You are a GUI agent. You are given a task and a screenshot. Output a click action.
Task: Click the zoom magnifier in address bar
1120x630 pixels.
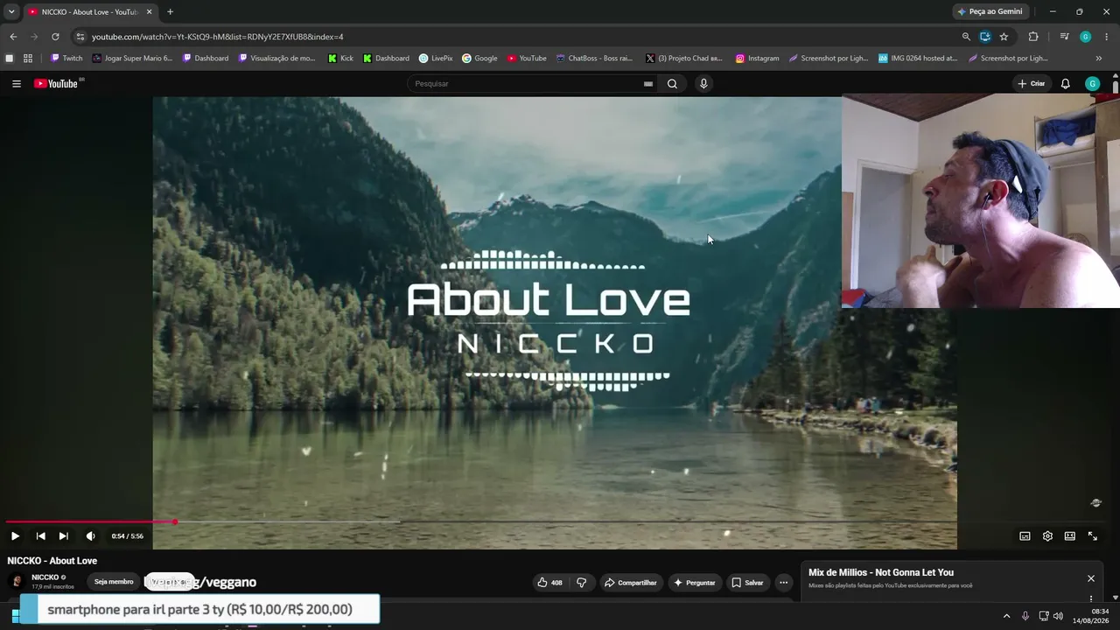[x=966, y=37]
